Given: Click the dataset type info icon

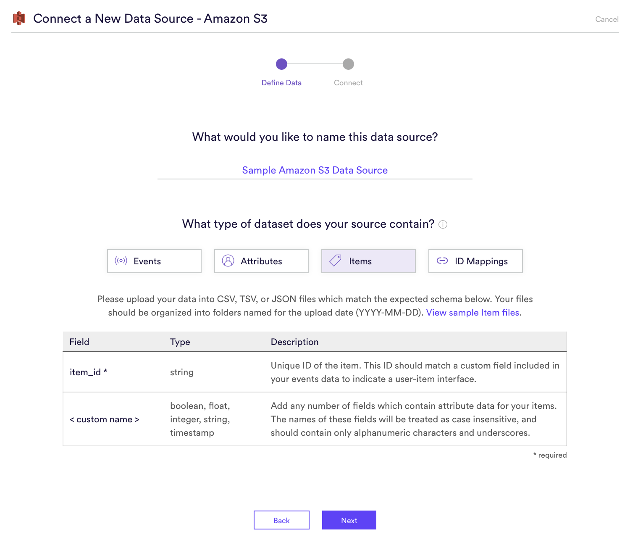Looking at the screenshot, I should pos(443,224).
